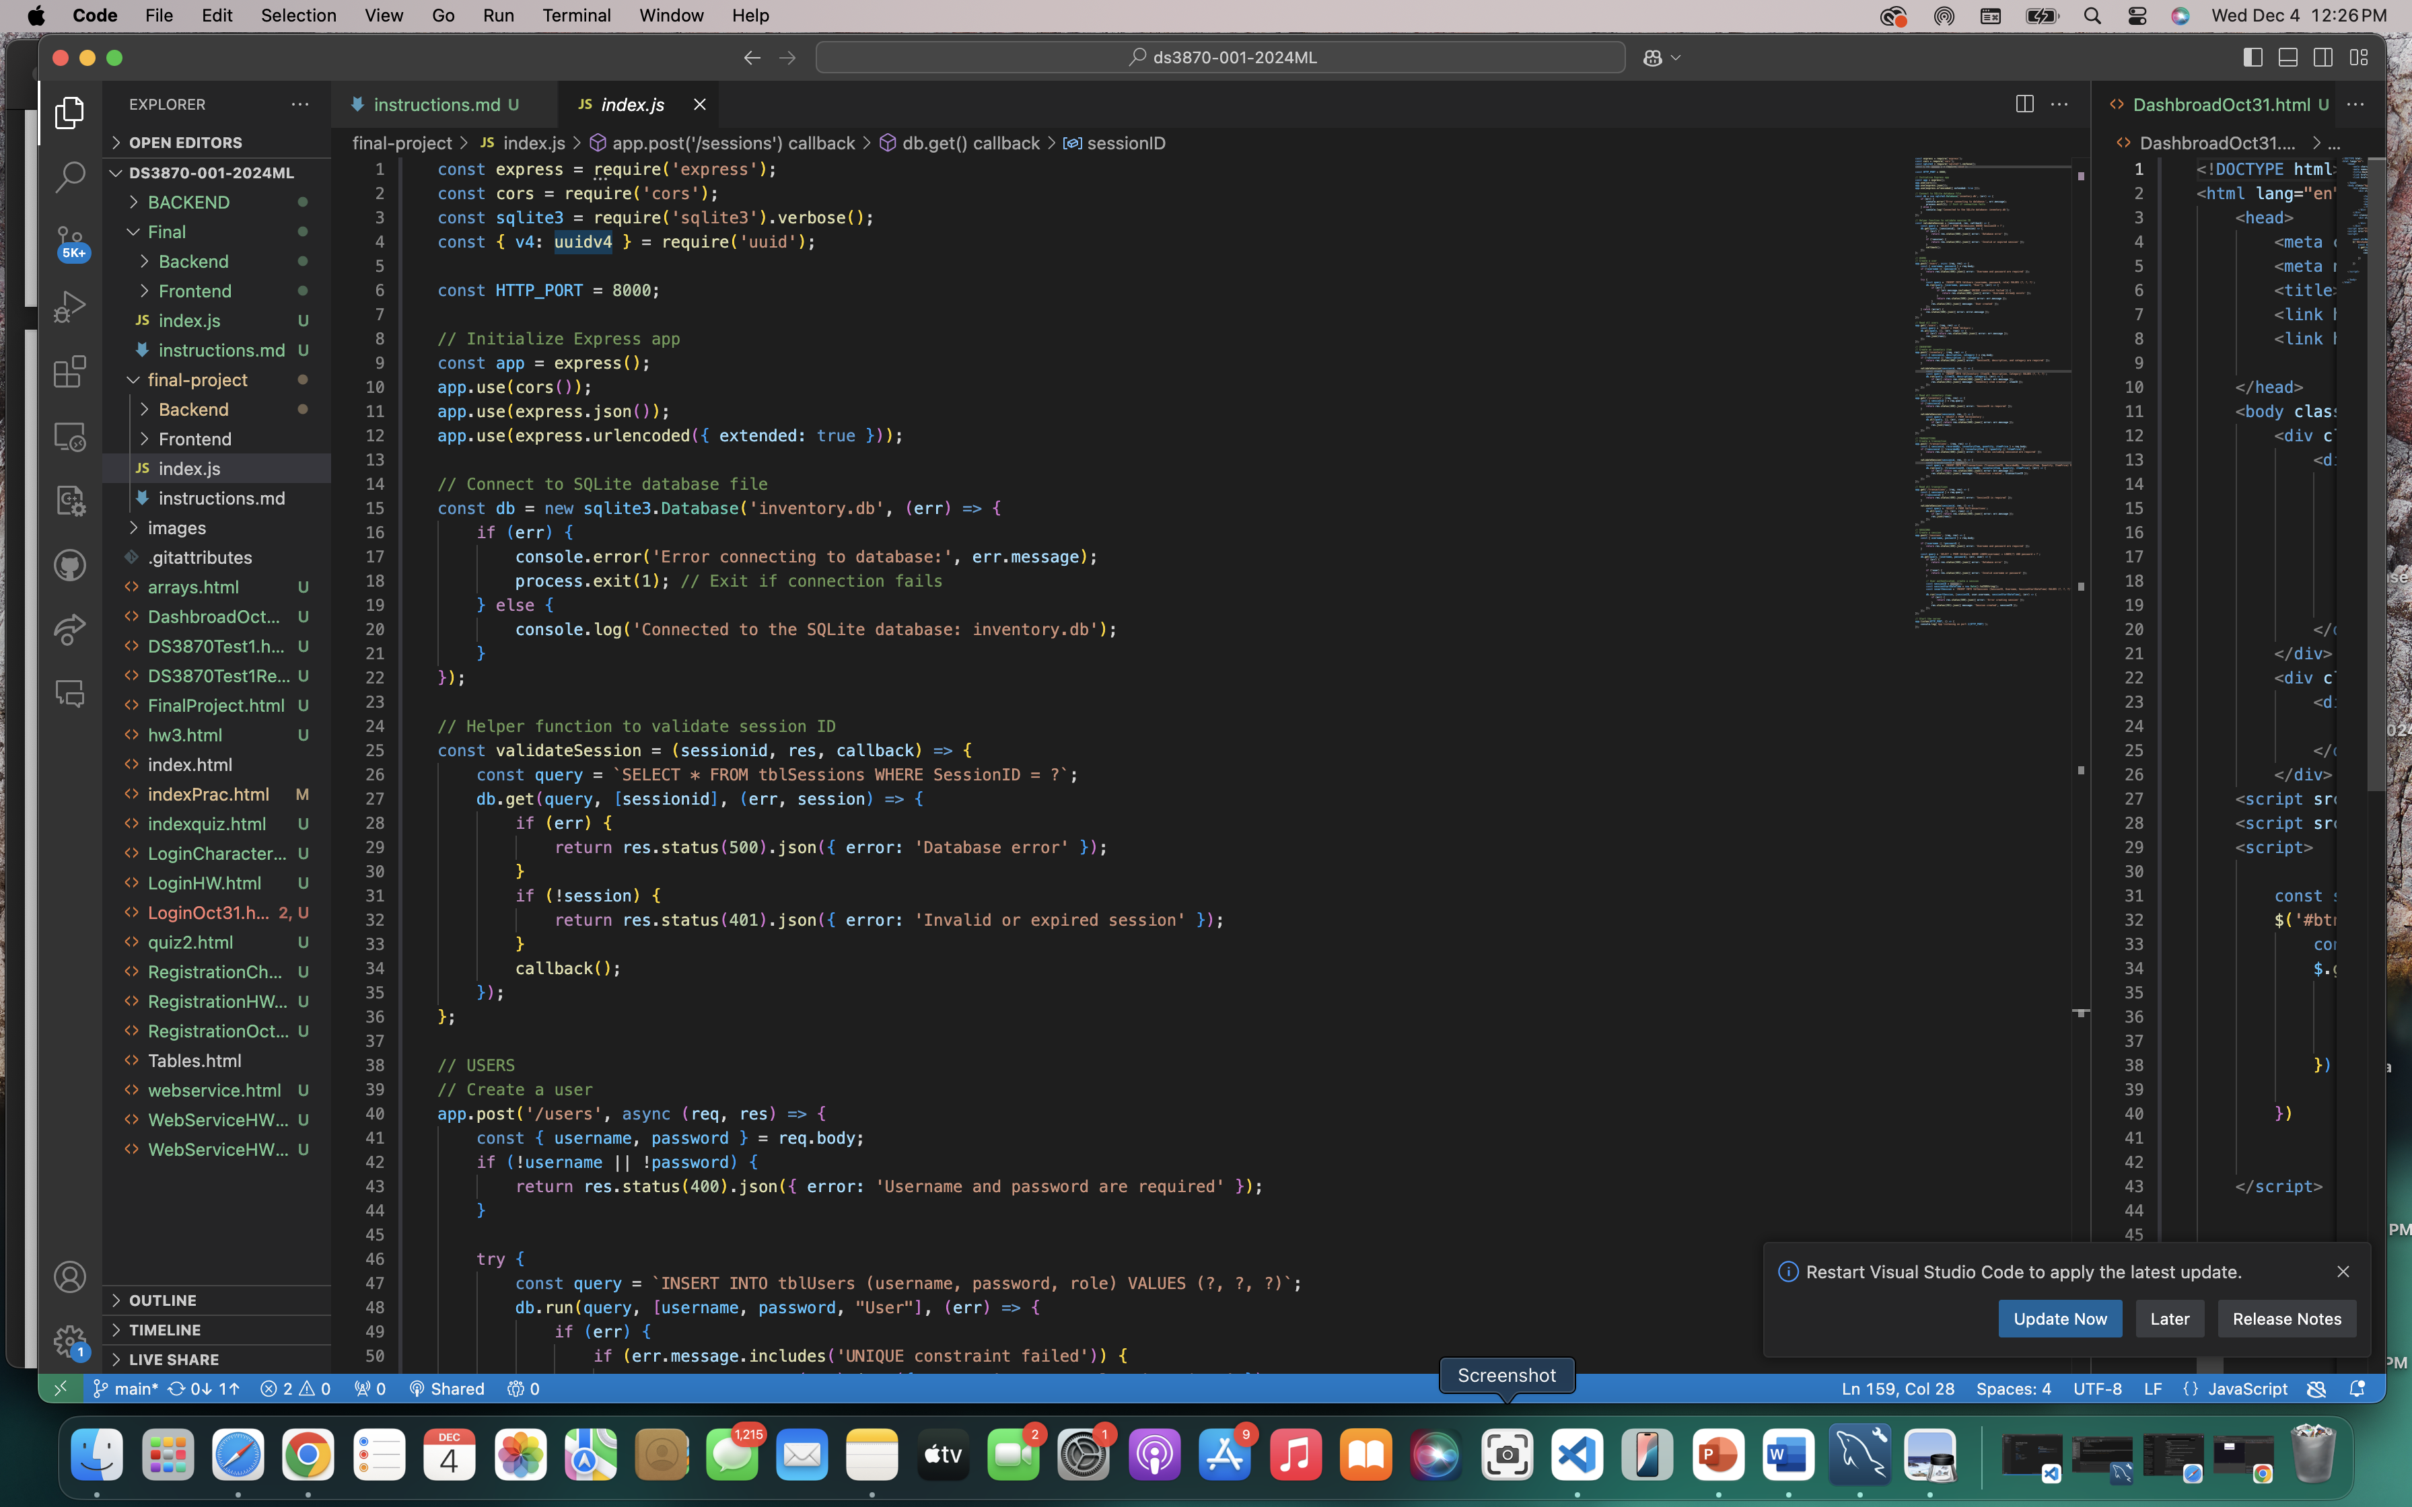Screen dimensions: 2412x1507
Task: Open the GitHub view in activity bar
Action: coord(69,565)
